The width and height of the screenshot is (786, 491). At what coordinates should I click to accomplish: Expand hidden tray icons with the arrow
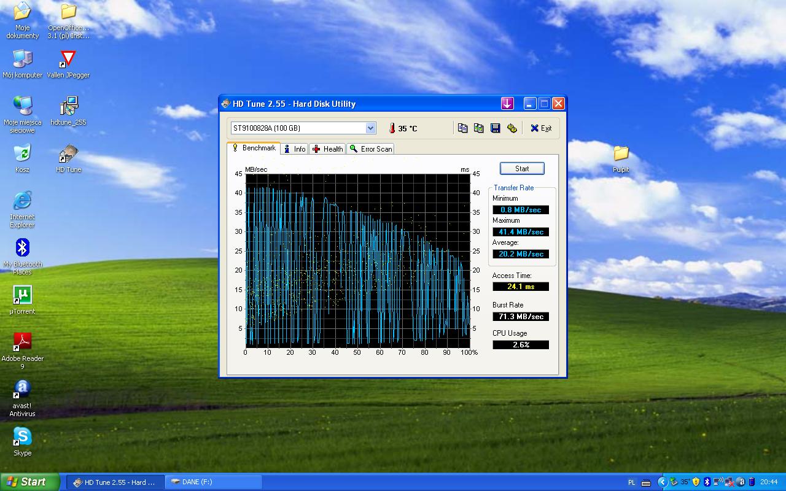pos(663,482)
